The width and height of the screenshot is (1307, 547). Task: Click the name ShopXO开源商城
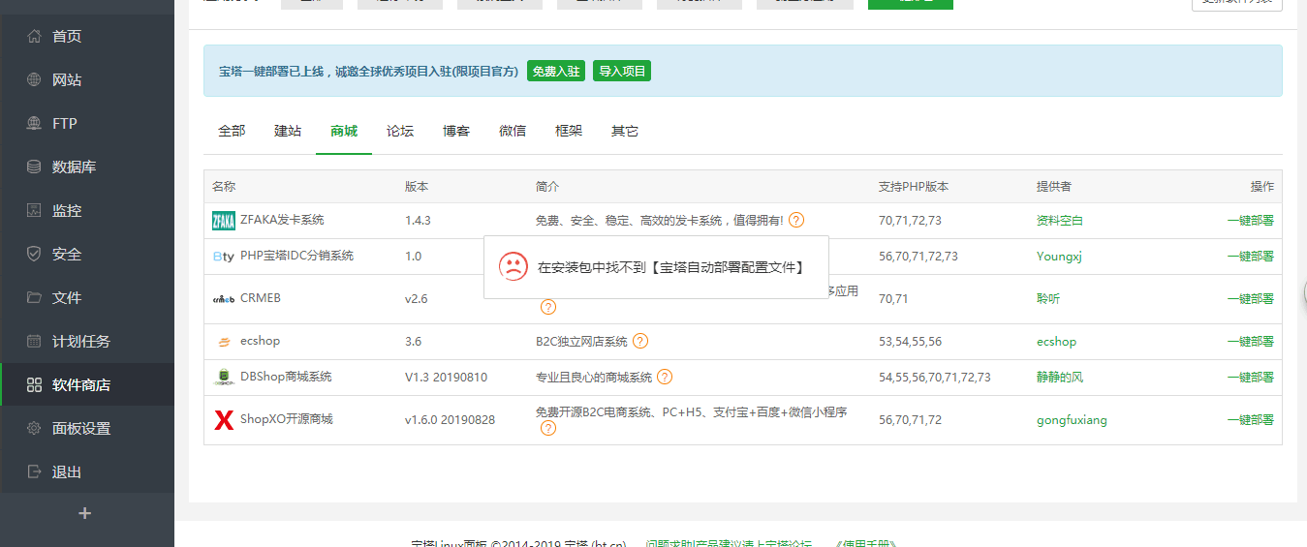[x=286, y=420]
